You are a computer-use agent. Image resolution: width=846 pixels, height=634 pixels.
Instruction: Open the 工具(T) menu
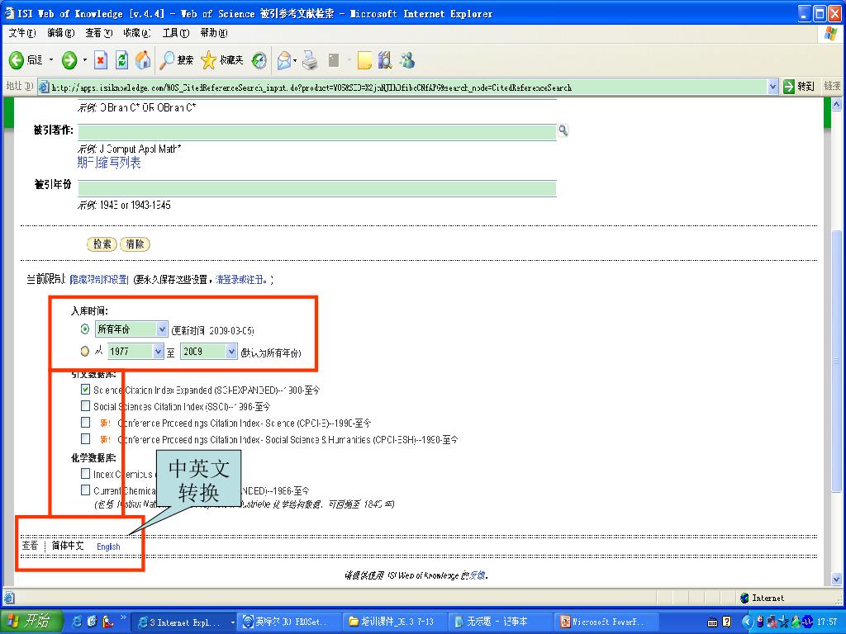pyautogui.click(x=176, y=33)
